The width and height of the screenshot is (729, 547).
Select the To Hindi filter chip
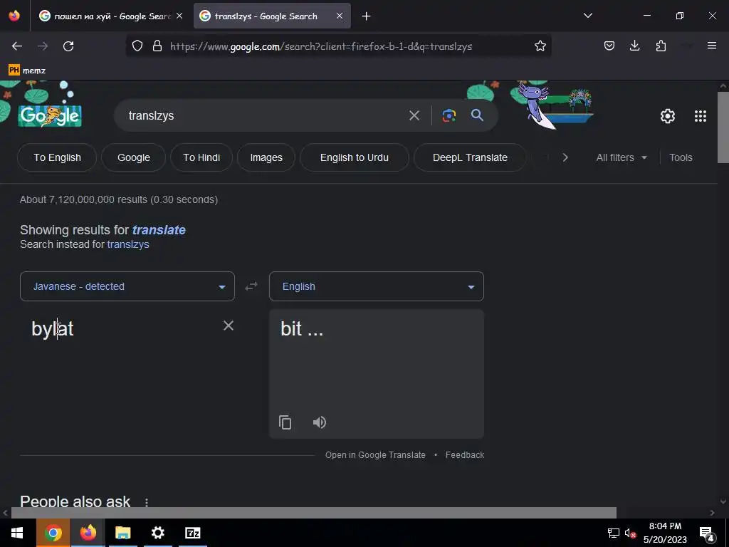pos(201,157)
